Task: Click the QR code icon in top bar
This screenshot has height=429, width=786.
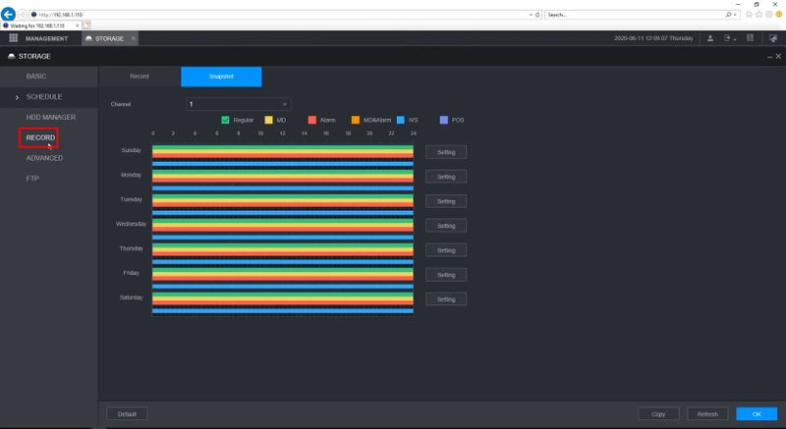Action: pyautogui.click(x=750, y=38)
